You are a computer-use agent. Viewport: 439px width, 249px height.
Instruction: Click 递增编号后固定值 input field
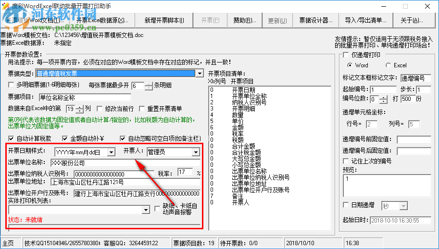(x=414, y=151)
